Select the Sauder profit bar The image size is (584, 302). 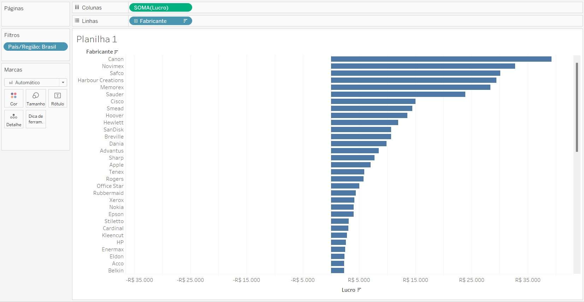coord(398,94)
